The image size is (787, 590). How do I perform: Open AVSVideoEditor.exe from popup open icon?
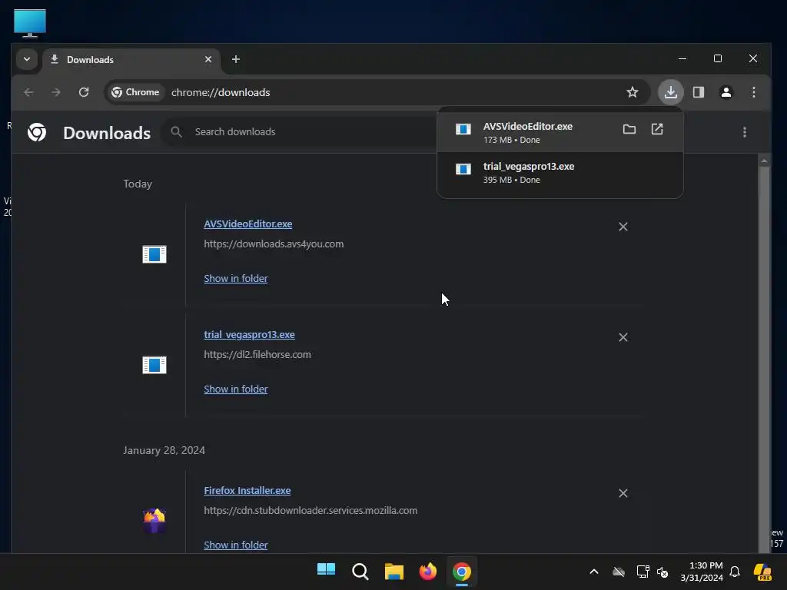657,129
